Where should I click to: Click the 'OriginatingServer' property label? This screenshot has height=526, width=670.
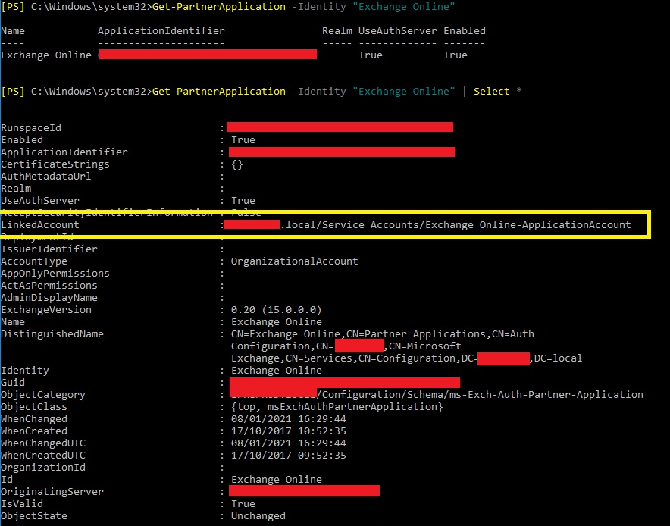tap(52, 491)
